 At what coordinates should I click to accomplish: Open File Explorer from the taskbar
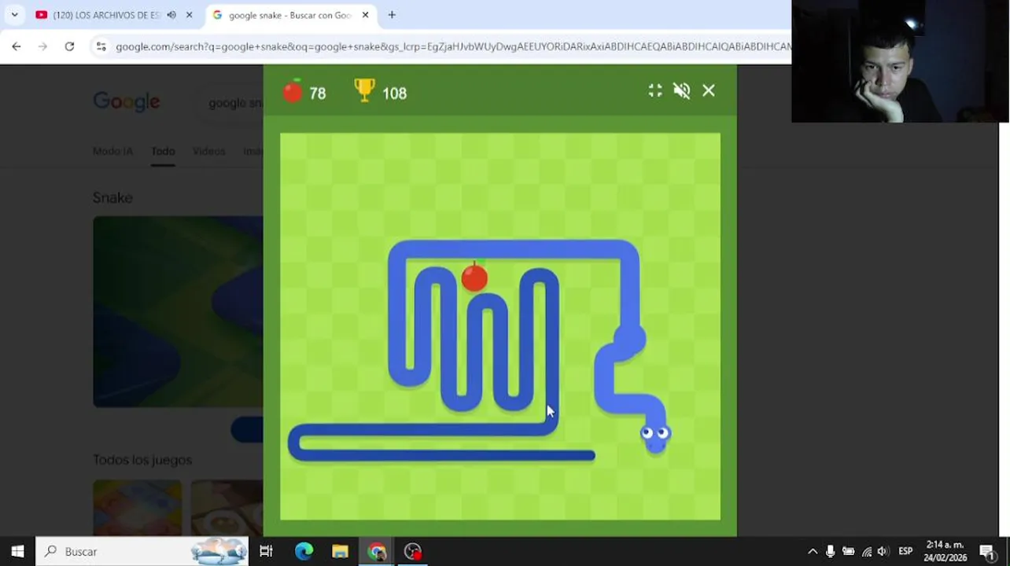340,551
